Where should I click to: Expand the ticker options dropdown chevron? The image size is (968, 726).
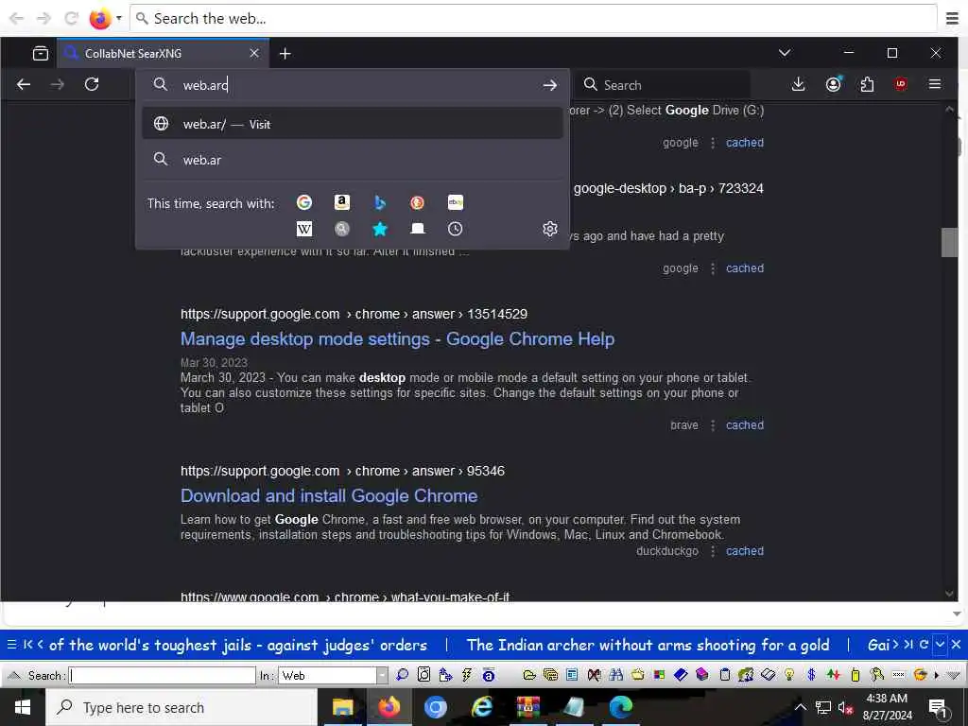[x=940, y=645]
